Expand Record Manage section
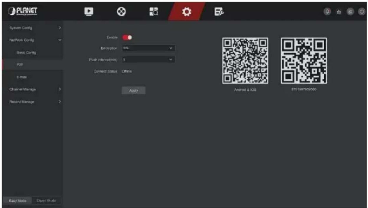 click(x=32, y=102)
